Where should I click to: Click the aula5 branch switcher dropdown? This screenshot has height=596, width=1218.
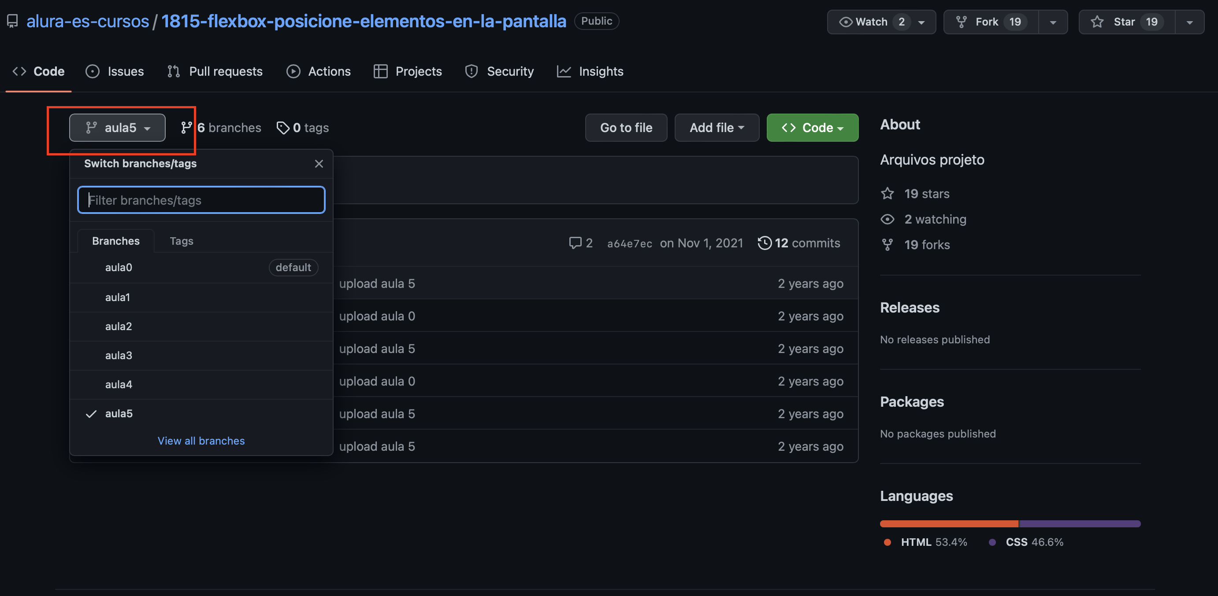pyautogui.click(x=116, y=127)
